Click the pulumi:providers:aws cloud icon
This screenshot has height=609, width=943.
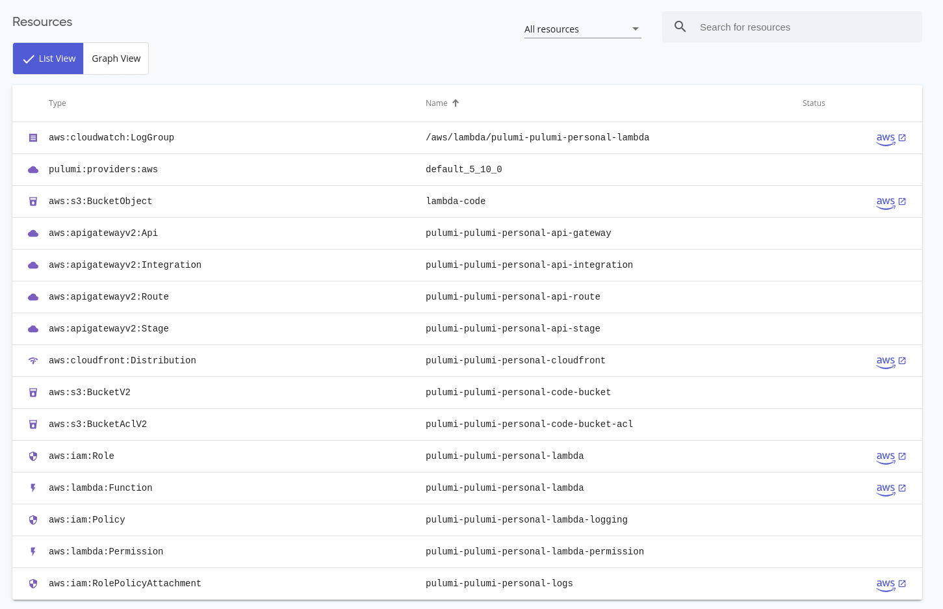tap(33, 170)
